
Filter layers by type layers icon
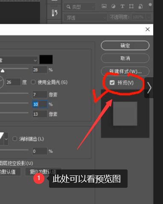click(x=122, y=6)
